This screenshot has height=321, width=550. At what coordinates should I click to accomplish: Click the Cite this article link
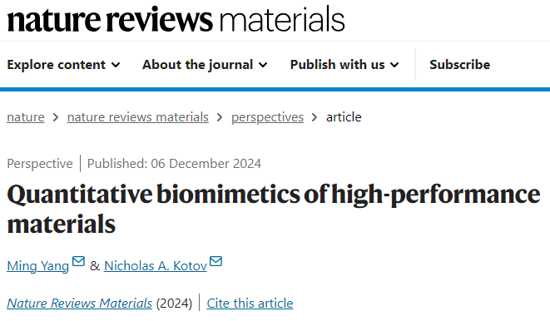pos(250,304)
